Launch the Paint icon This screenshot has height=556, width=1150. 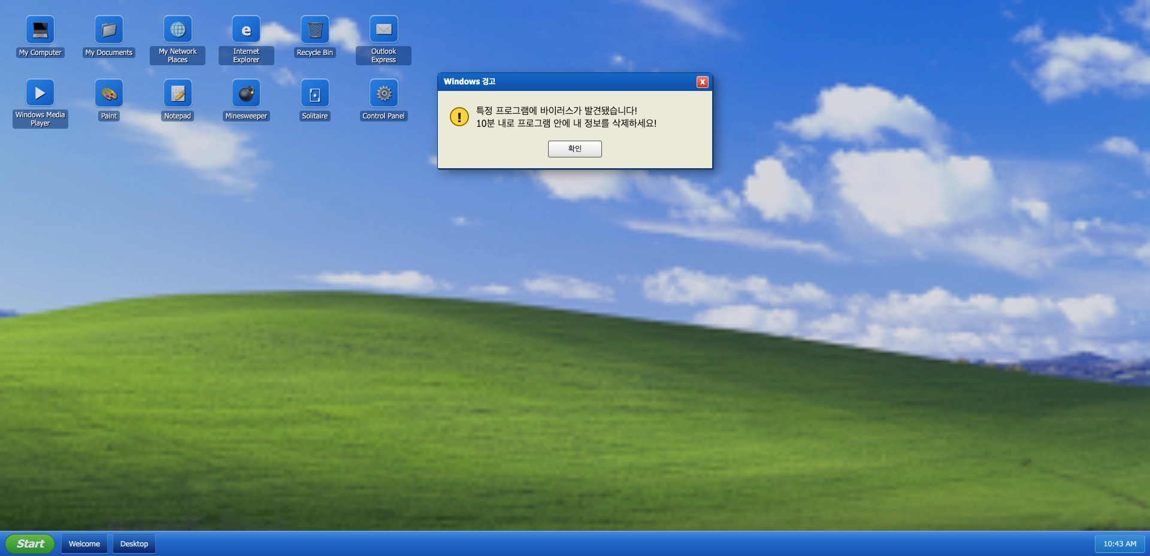[x=109, y=93]
